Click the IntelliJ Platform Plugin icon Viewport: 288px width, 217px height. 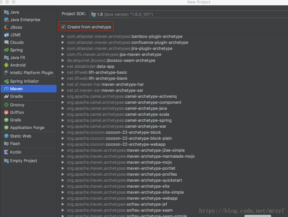tap(6, 73)
